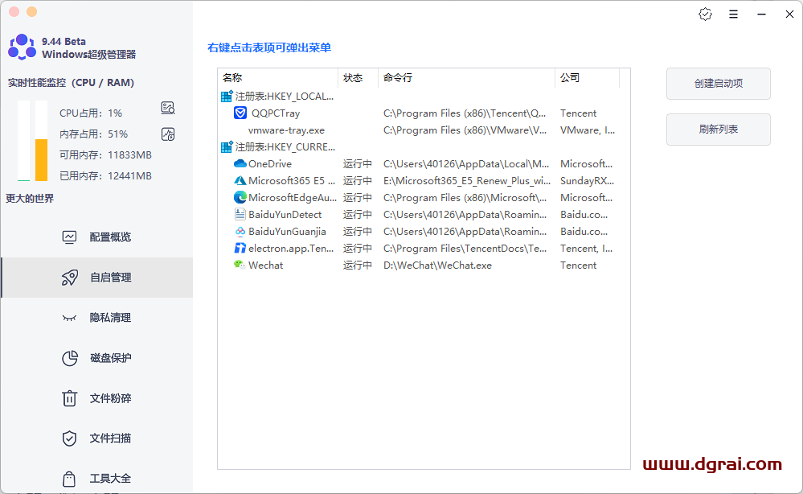Image resolution: width=803 pixels, height=494 pixels.
Task: Click the E:\Microsoft365_E5_Renew_Plus command line
Action: (466, 181)
